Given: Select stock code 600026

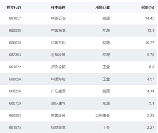Looking at the screenshot, I should pyautogui.click(x=15, y=79).
